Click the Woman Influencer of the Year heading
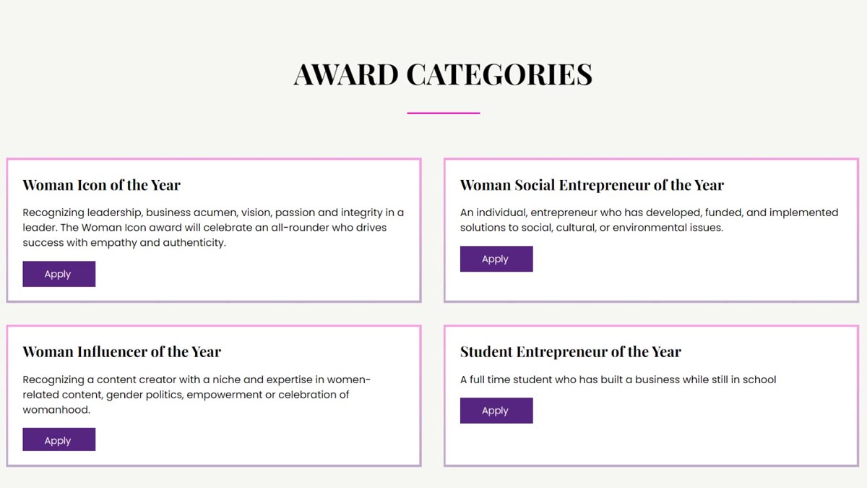 tap(122, 352)
